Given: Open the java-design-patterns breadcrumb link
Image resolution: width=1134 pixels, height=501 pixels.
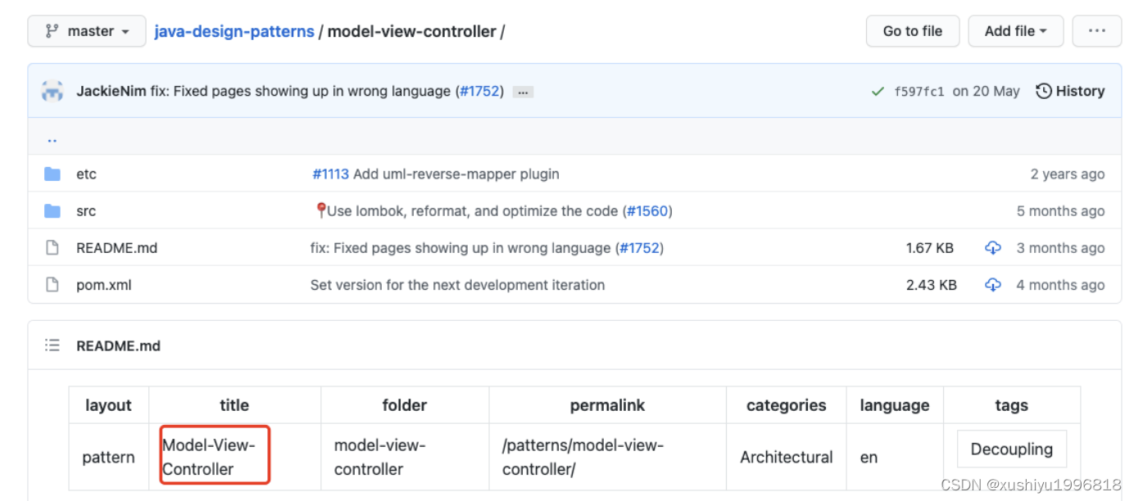Looking at the screenshot, I should point(234,31).
